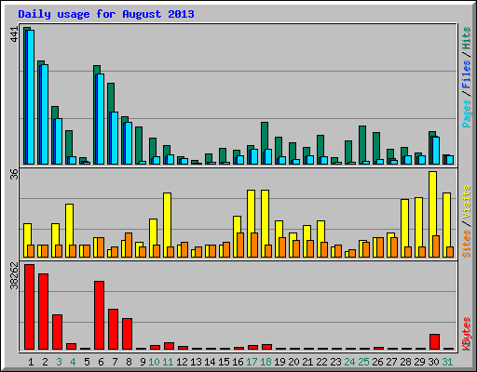Click day label 12 on x-axis
The image size is (477, 372).
(182, 362)
